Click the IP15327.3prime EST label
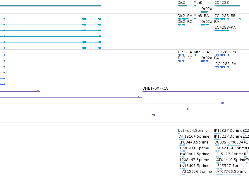This screenshot has height=176, width=249. pos(228,131)
